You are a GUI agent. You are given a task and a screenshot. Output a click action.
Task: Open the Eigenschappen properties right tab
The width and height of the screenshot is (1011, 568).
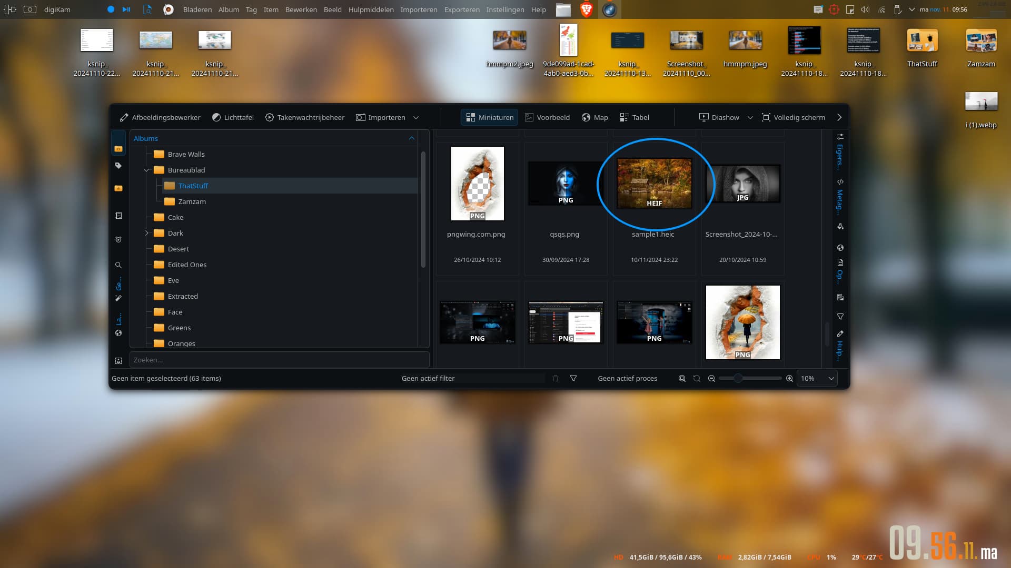click(x=840, y=151)
